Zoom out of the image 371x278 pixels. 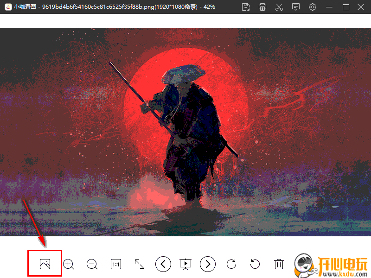point(92,264)
